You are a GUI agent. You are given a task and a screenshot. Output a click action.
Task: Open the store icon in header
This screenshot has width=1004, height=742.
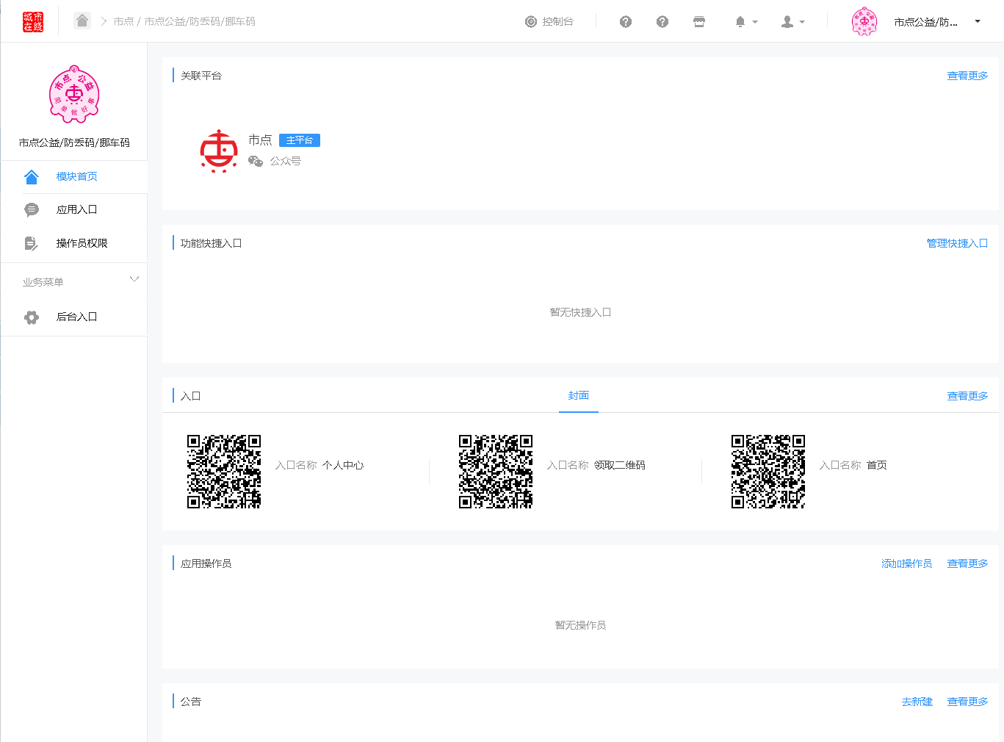pyautogui.click(x=699, y=22)
